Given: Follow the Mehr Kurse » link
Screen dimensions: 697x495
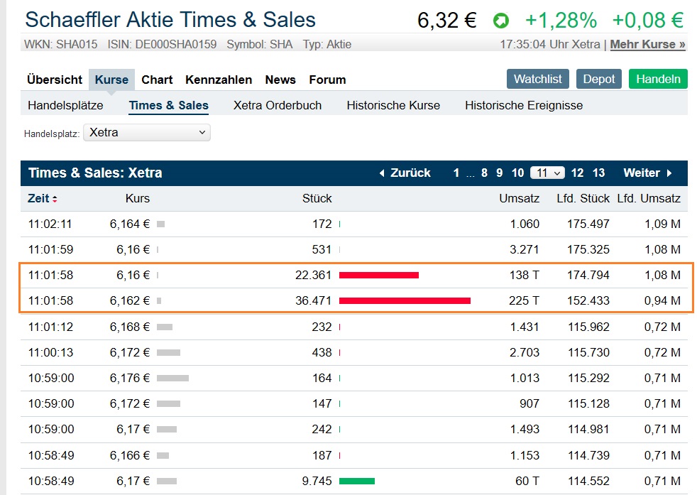Looking at the screenshot, I should coord(648,44).
